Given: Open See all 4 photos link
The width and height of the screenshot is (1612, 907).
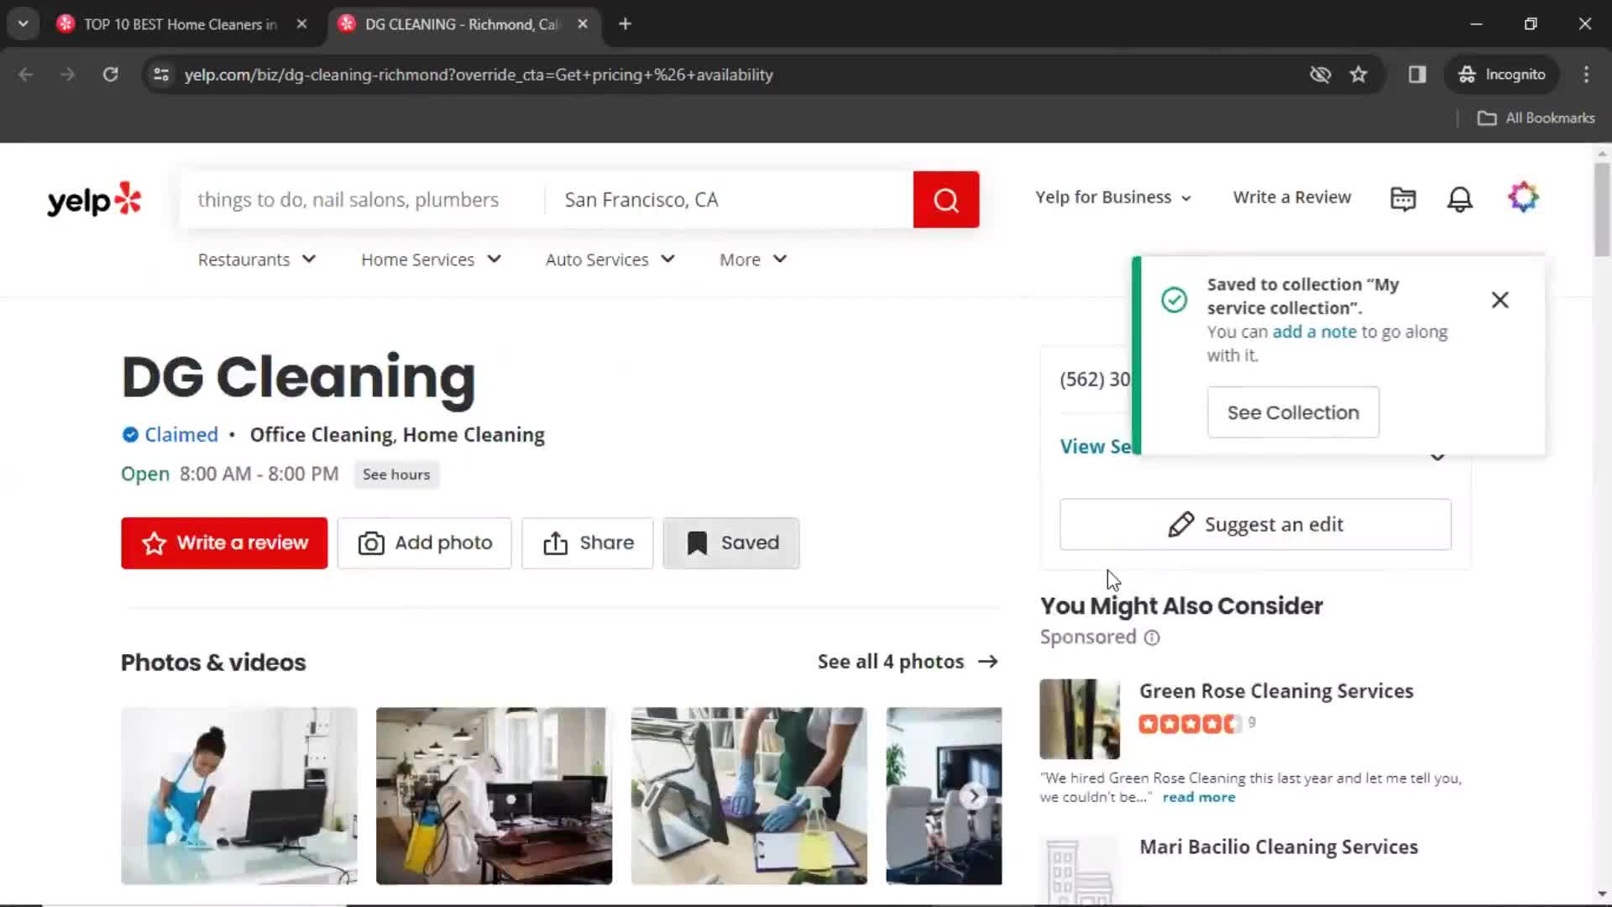Looking at the screenshot, I should pos(908,663).
